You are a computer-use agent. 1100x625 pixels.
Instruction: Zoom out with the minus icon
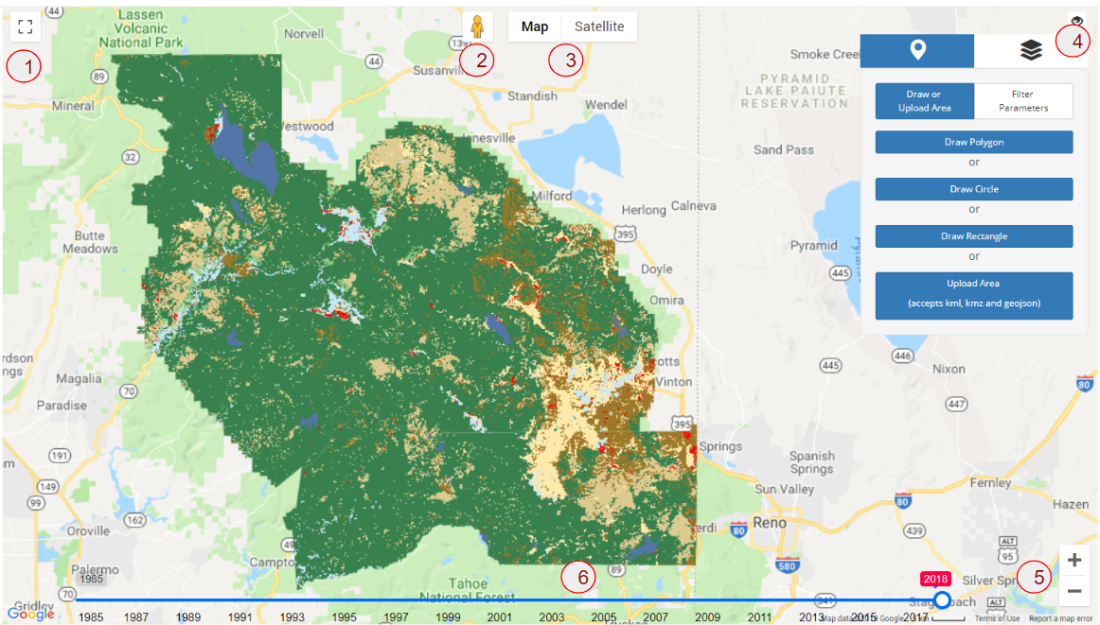[1074, 591]
